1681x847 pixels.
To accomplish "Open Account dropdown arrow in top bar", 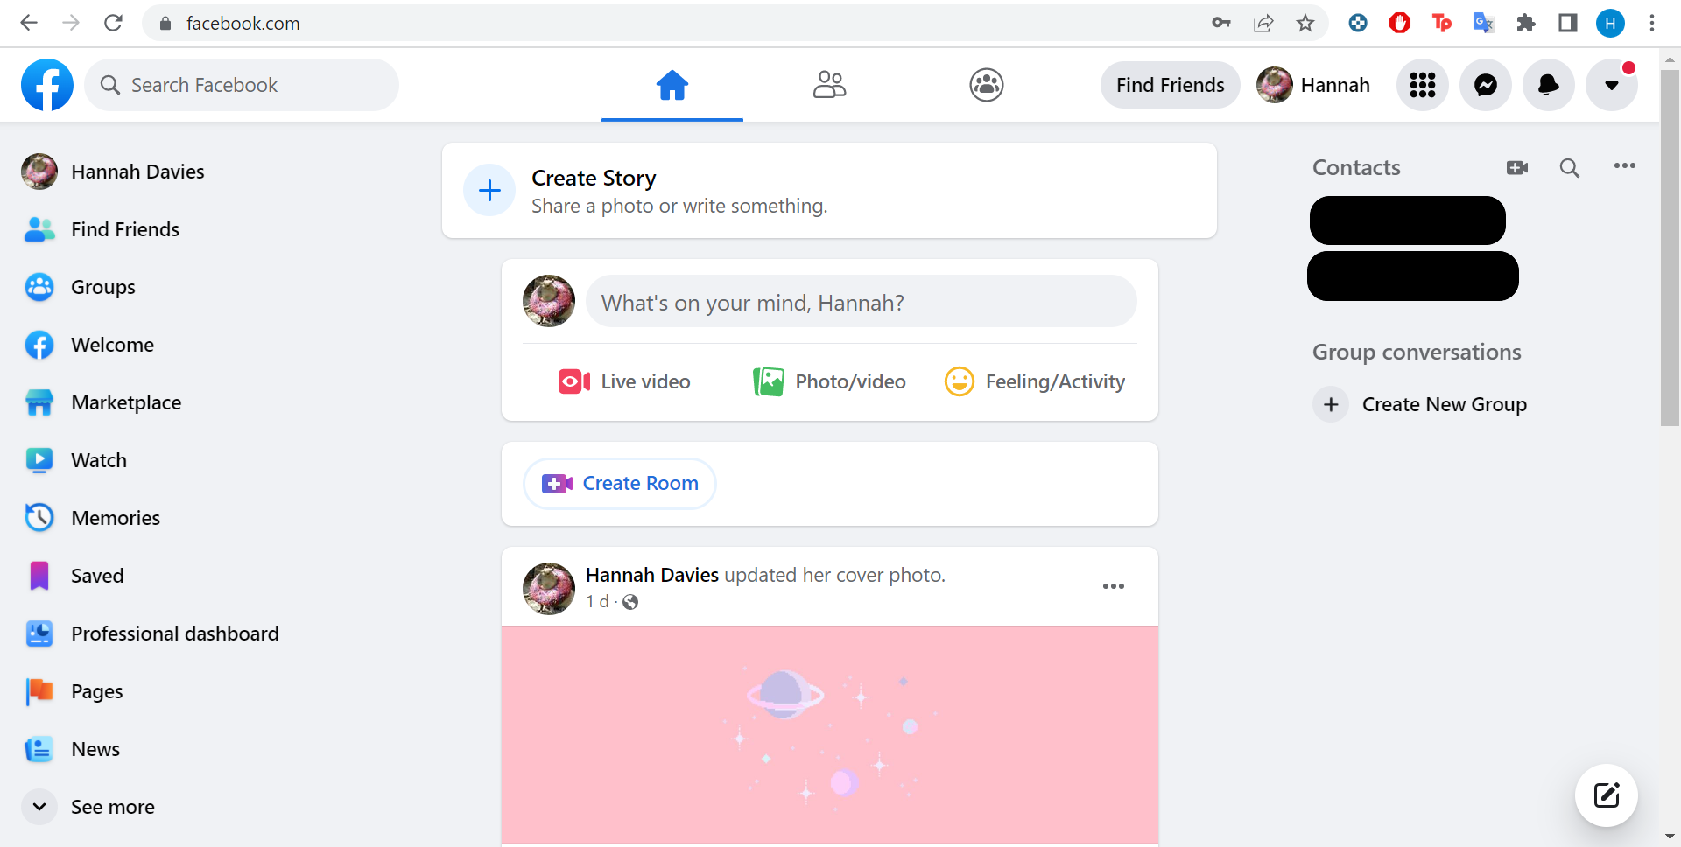I will click(x=1612, y=85).
